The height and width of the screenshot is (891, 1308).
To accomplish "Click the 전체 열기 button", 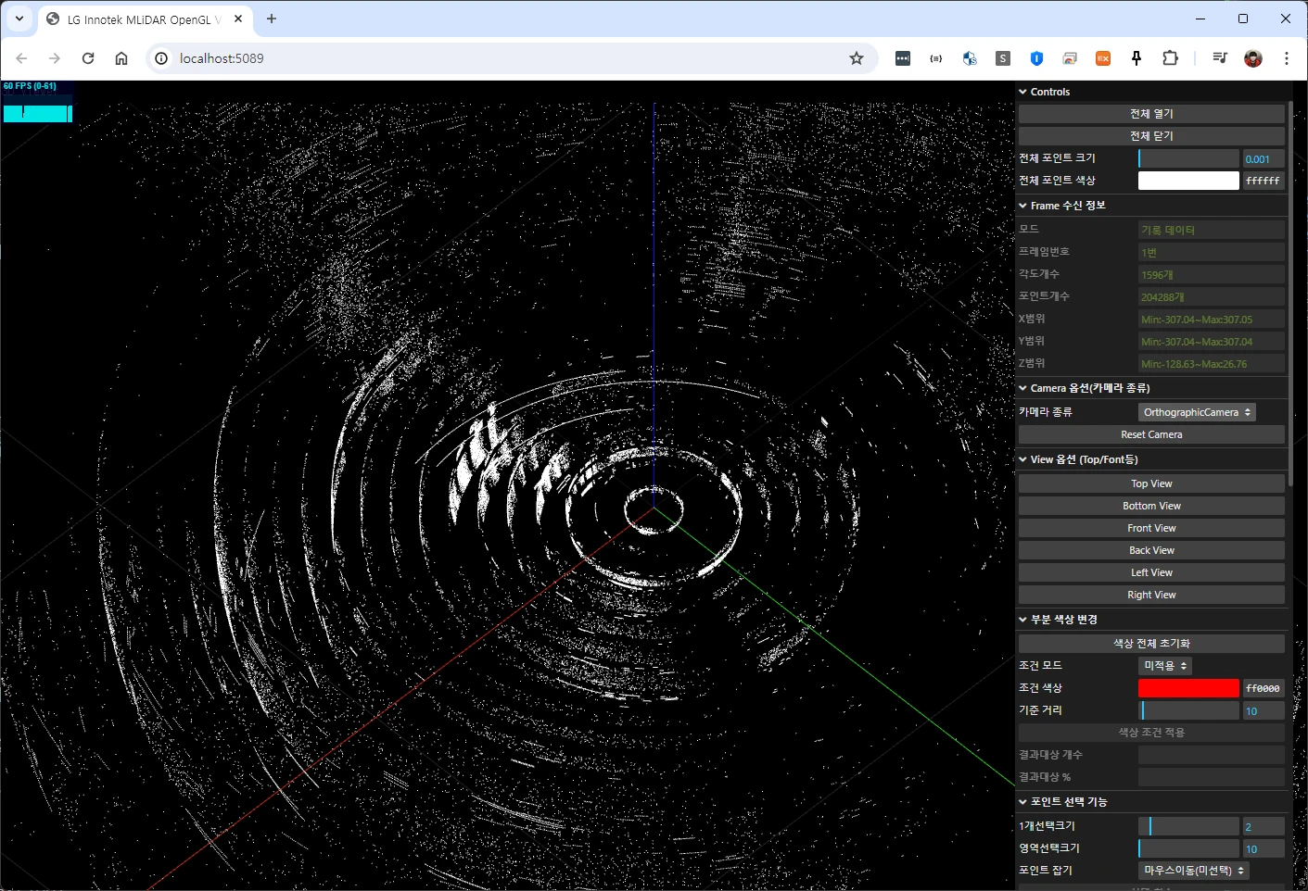I will (x=1151, y=114).
